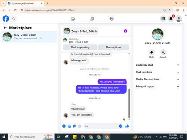Click the Mute bell icon
Viewport: 187px width, 140px height.
151,52
